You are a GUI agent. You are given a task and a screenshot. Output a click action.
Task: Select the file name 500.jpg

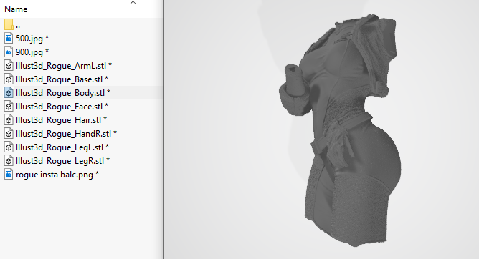pyautogui.click(x=32, y=39)
